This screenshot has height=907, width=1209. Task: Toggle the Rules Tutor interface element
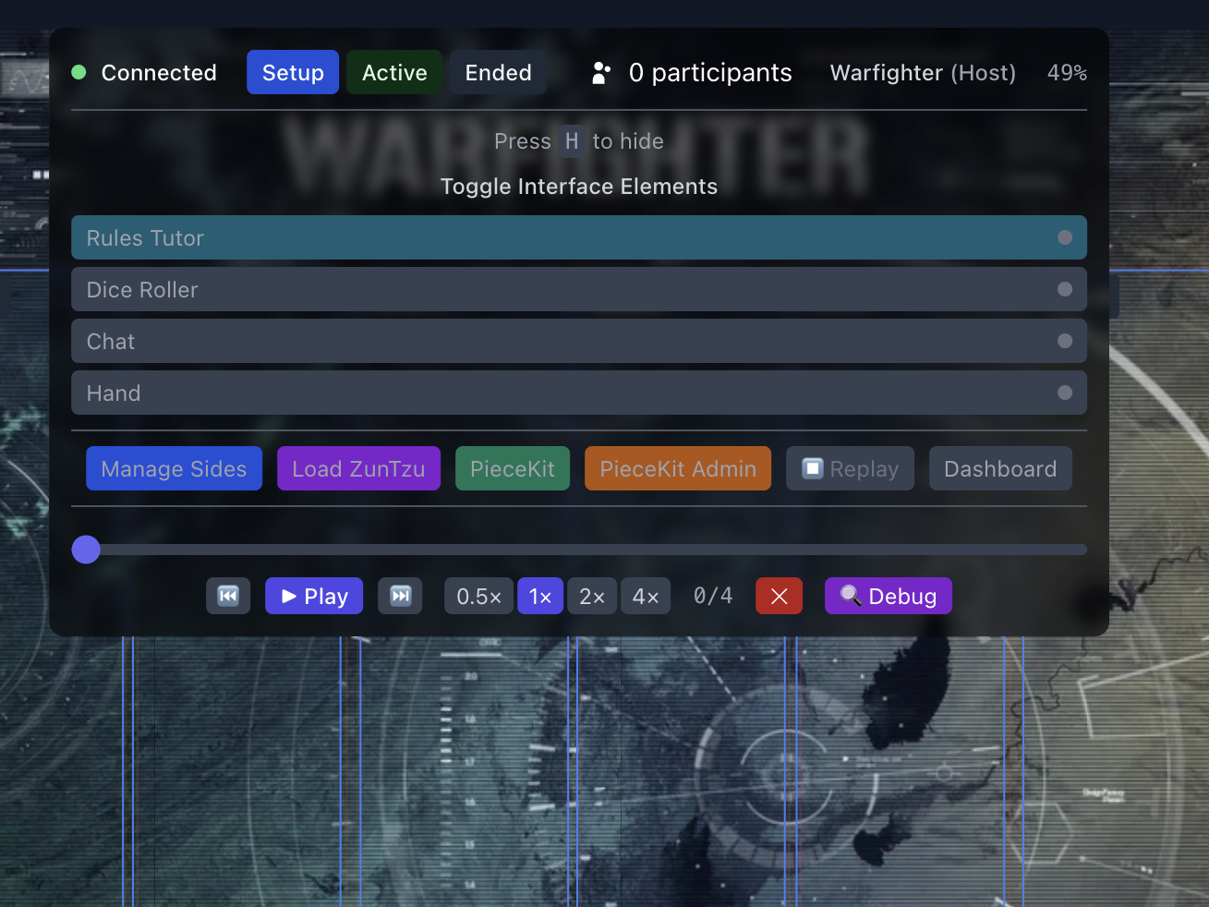tap(579, 237)
